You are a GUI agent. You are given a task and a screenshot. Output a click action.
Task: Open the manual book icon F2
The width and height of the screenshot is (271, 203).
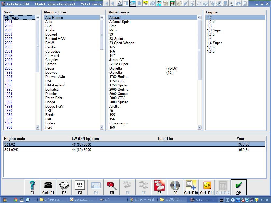tap(64, 187)
